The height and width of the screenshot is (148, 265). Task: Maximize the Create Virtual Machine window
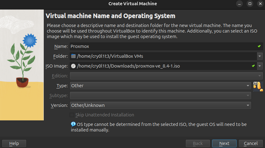[x=250, y=4]
